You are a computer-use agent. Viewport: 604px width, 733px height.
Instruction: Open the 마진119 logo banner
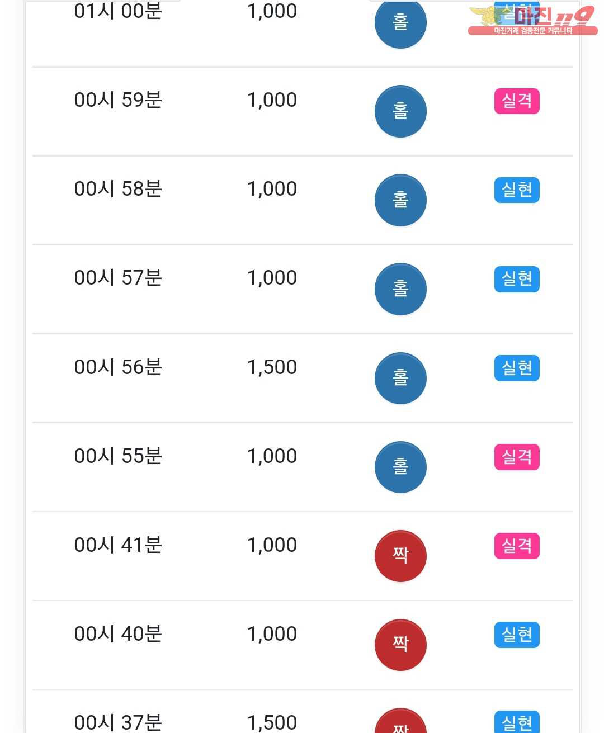click(x=532, y=21)
